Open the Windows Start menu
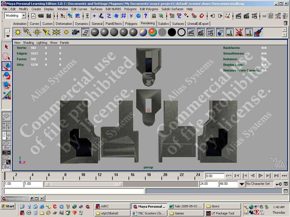 tap(8, 206)
